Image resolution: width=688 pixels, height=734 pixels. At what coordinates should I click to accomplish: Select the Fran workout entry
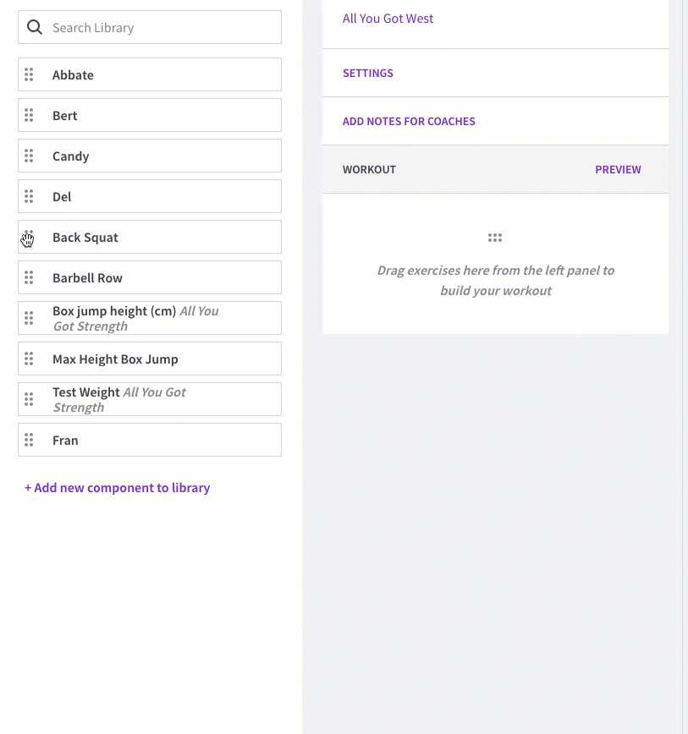point(150,440)
